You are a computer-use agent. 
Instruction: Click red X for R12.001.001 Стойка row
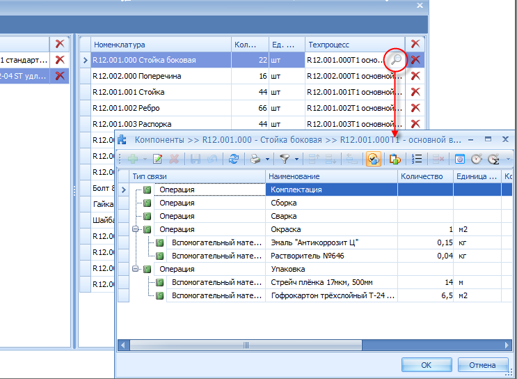pos(415,92)
